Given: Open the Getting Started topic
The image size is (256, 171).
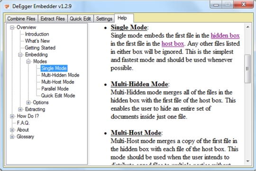Looking at the screenshot, I should tap(40, 48).
